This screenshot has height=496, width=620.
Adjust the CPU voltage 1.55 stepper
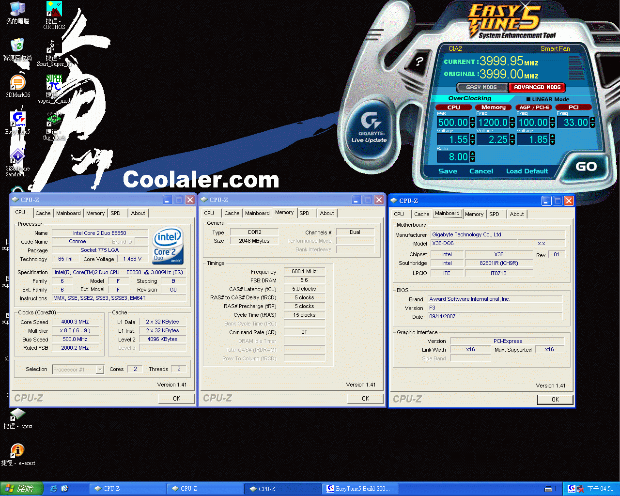(x=473, y=139)
